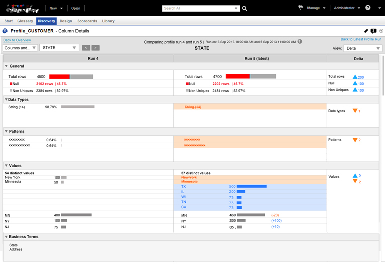This screenshot has height=265, width=385.
Task: Click the TX value row
Action: [x=250, y=186]
